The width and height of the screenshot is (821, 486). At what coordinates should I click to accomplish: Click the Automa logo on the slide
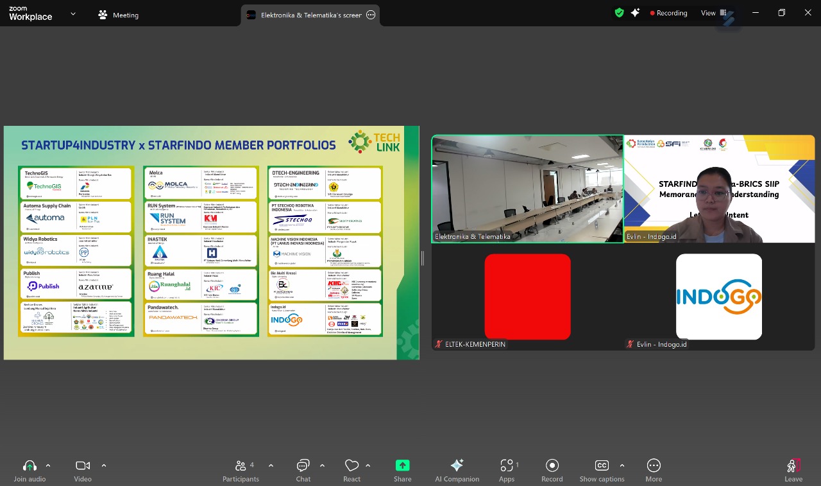click(x=45, y=218)
